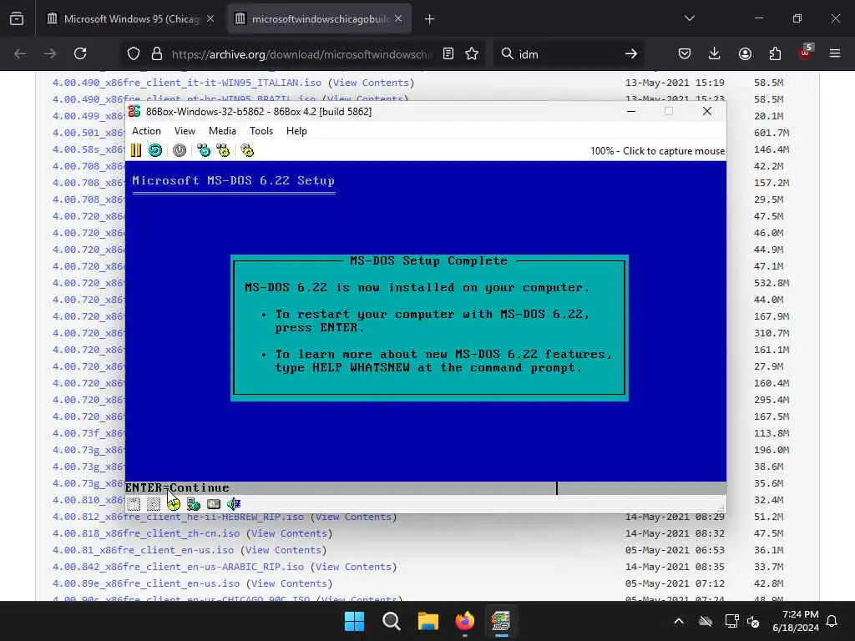
Task: Open Firefox View tab overview icon
Action: 17,19
